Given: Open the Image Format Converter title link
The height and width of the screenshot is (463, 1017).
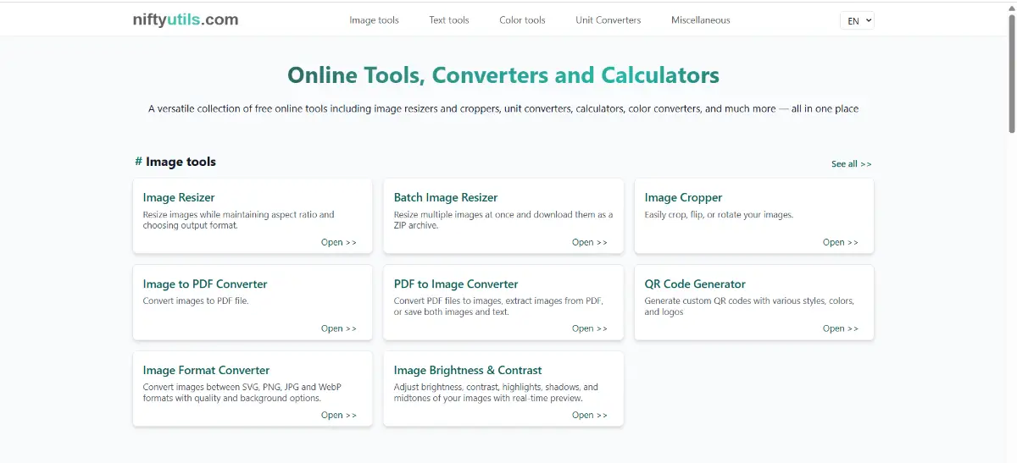Looking at the screenshot, I should (206, 370).
